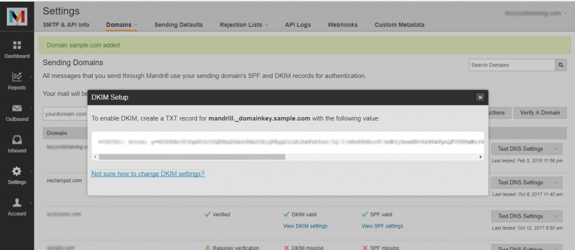Screen dimensions: 575x250
Task: Expand the Domains tab dropdown
Action: [136, 25]
